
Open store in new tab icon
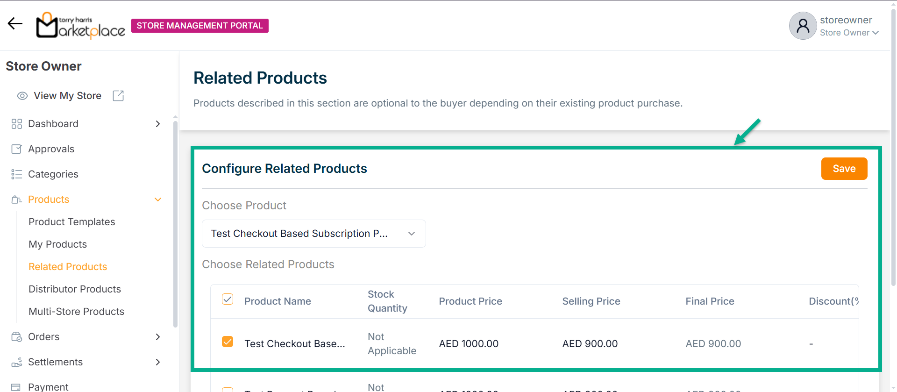(x=118, y=96)
